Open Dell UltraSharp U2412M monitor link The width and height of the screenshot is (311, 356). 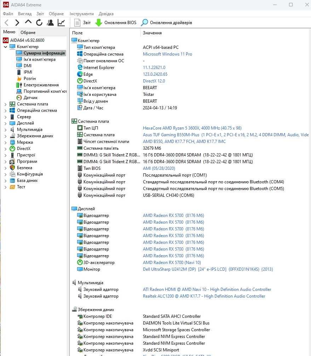[208, 269]
